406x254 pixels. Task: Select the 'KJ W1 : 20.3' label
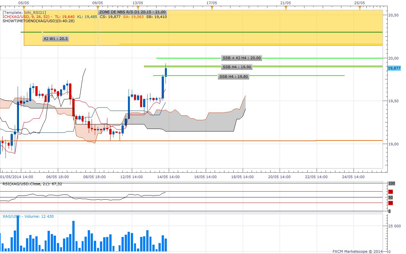click(x=56, y=39)
